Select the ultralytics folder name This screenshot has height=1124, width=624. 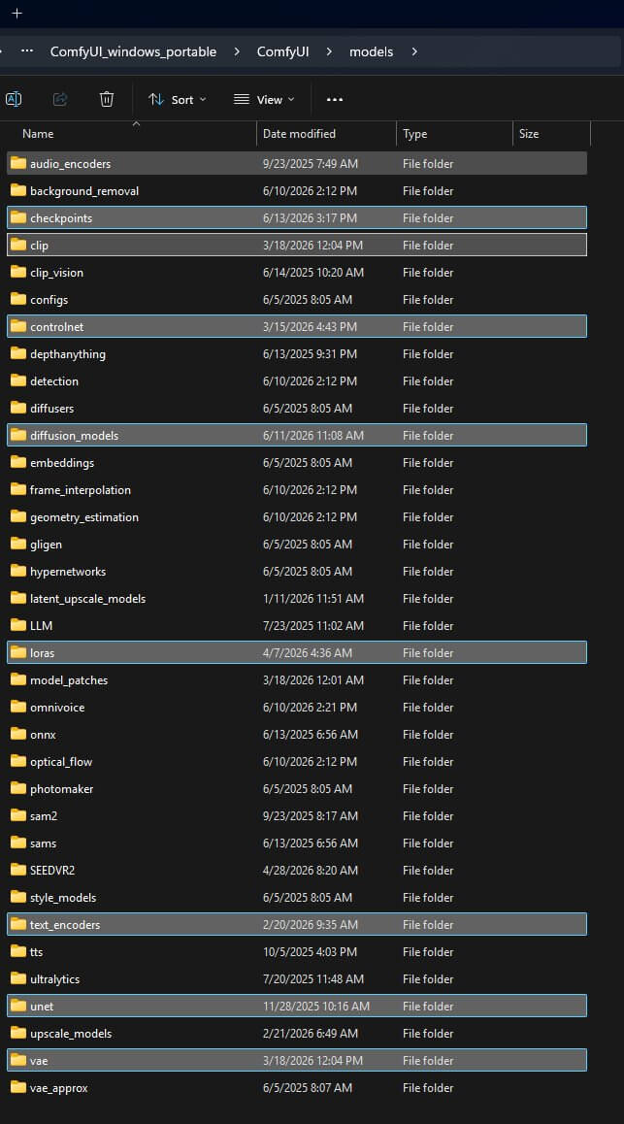pyautogui.click(x=54, y=979)
